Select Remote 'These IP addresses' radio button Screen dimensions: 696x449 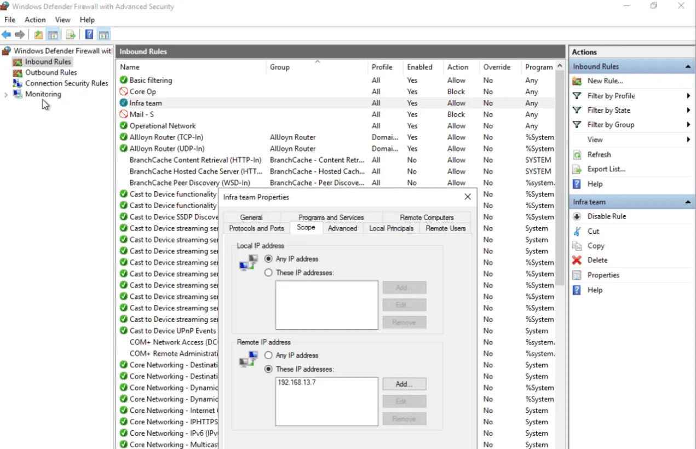(268, 369)
